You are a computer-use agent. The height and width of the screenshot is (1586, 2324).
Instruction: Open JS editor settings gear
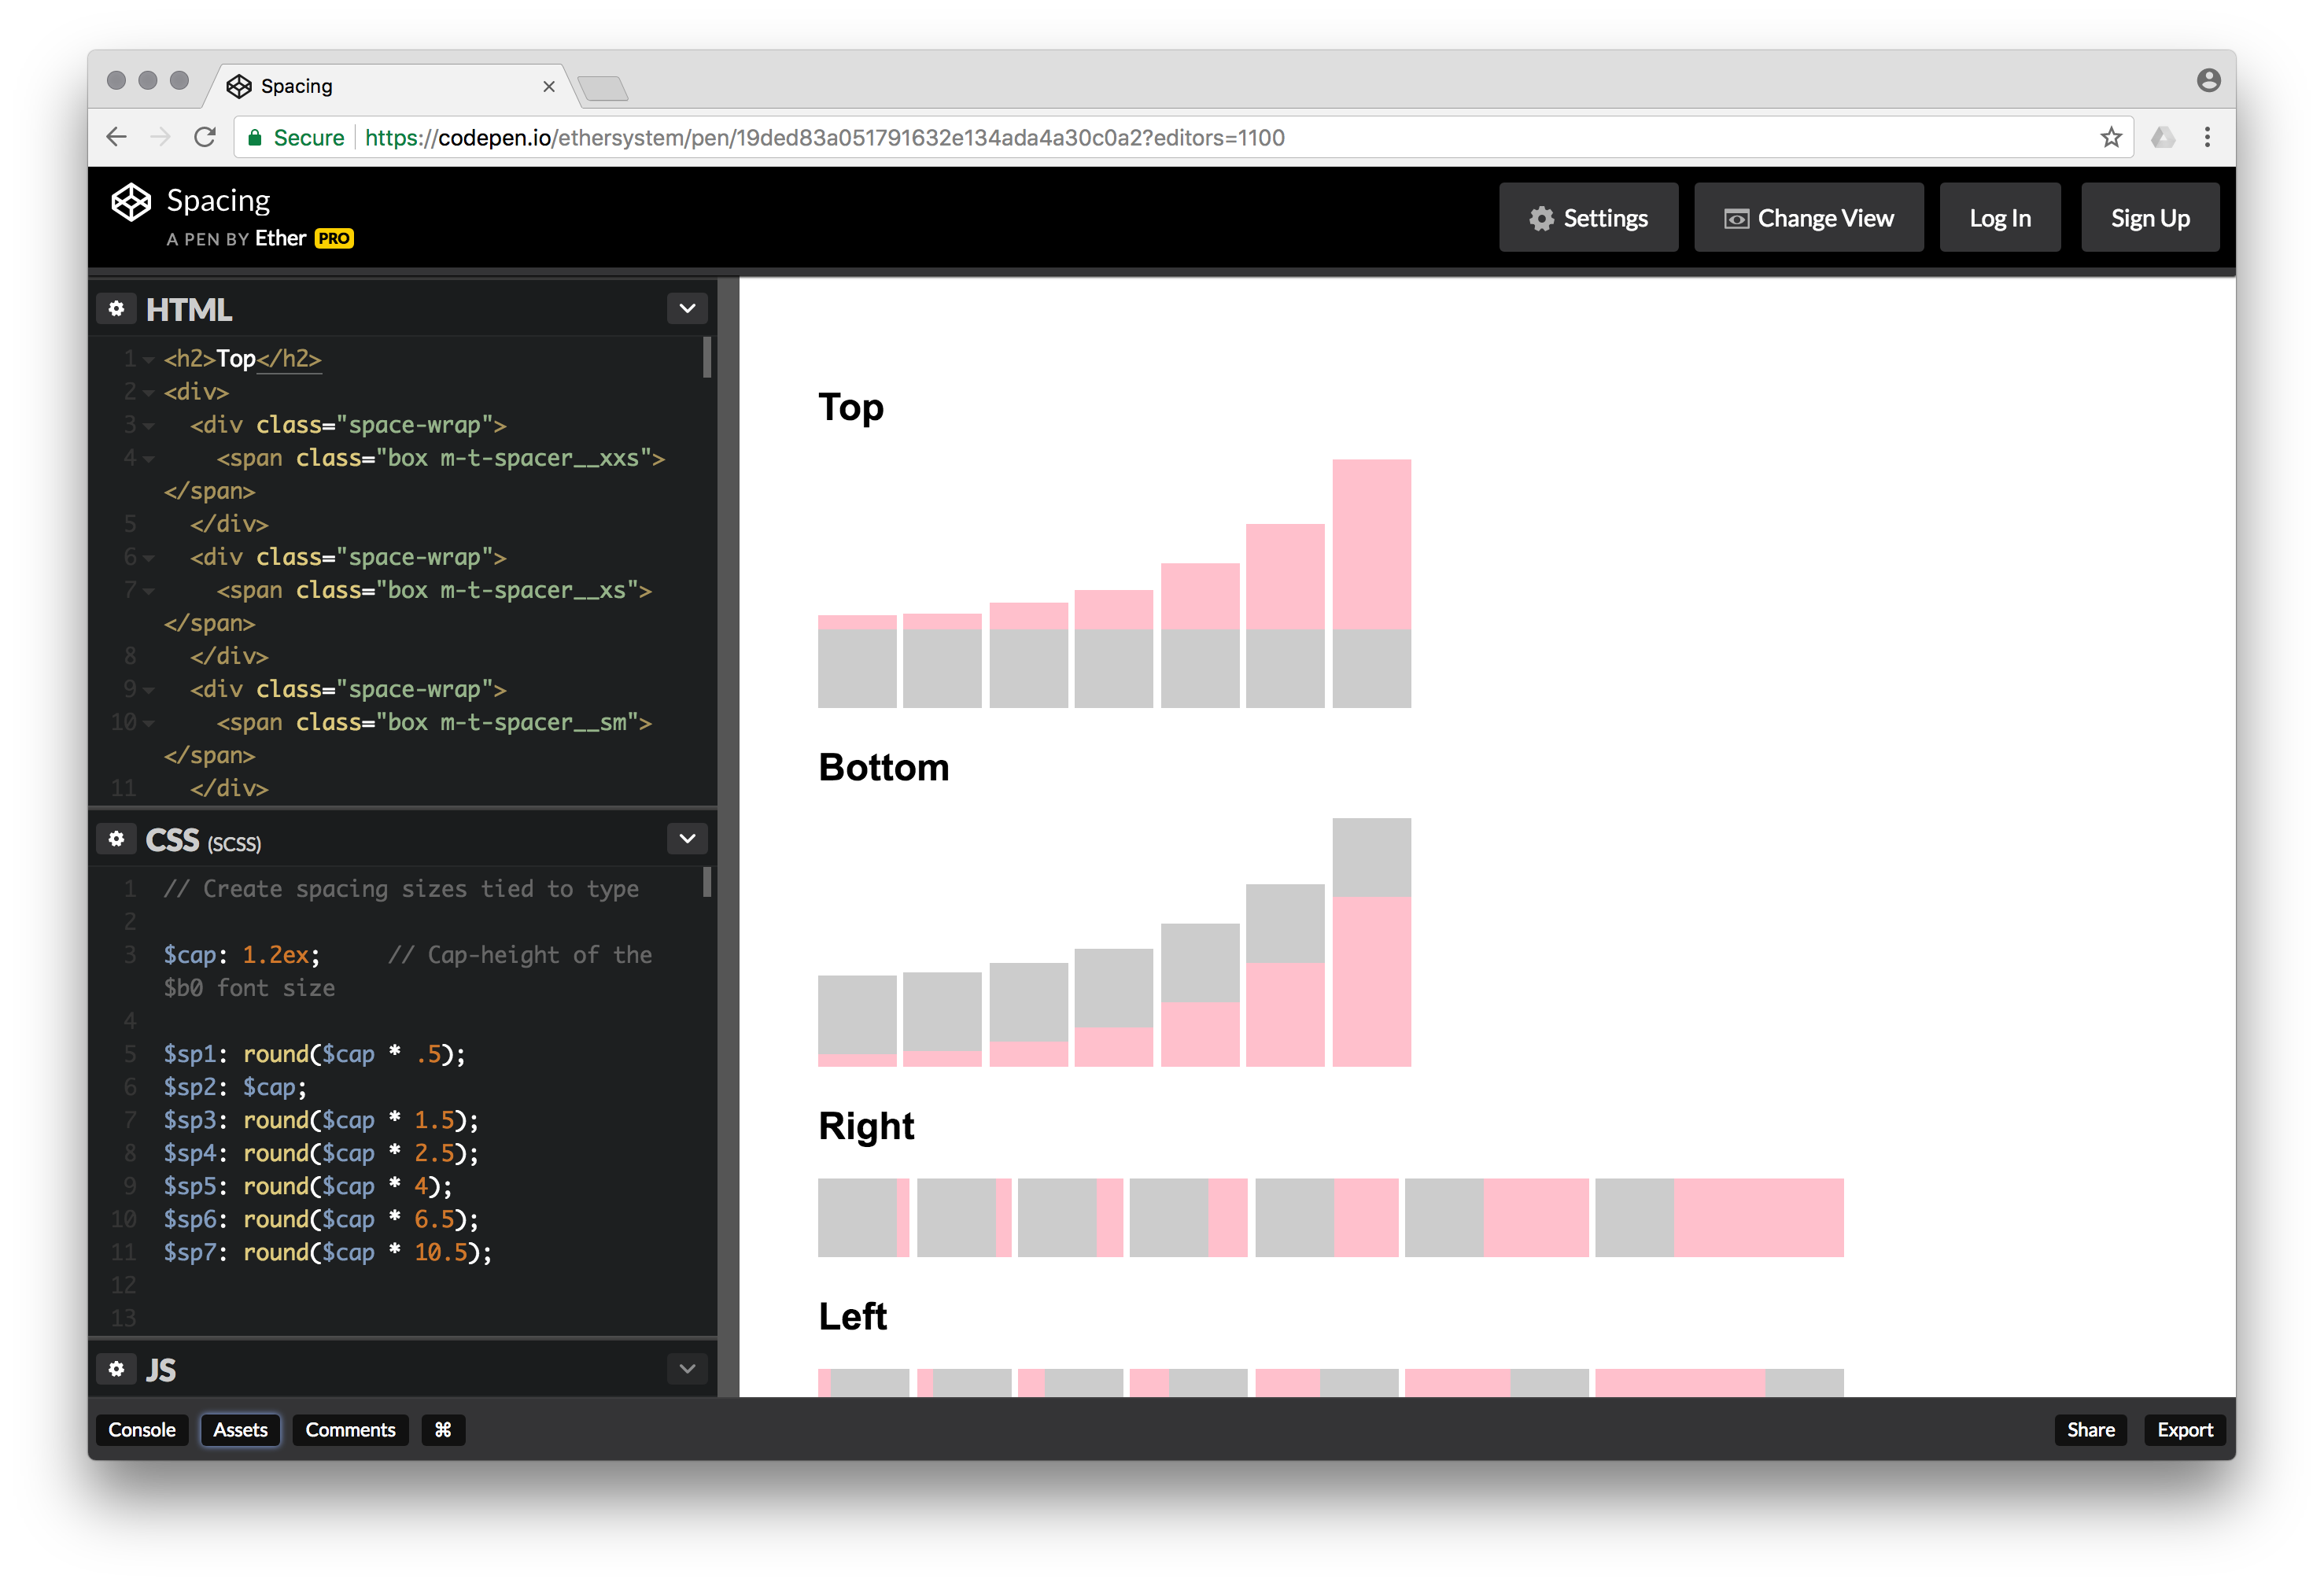[x=116, y=1369]
